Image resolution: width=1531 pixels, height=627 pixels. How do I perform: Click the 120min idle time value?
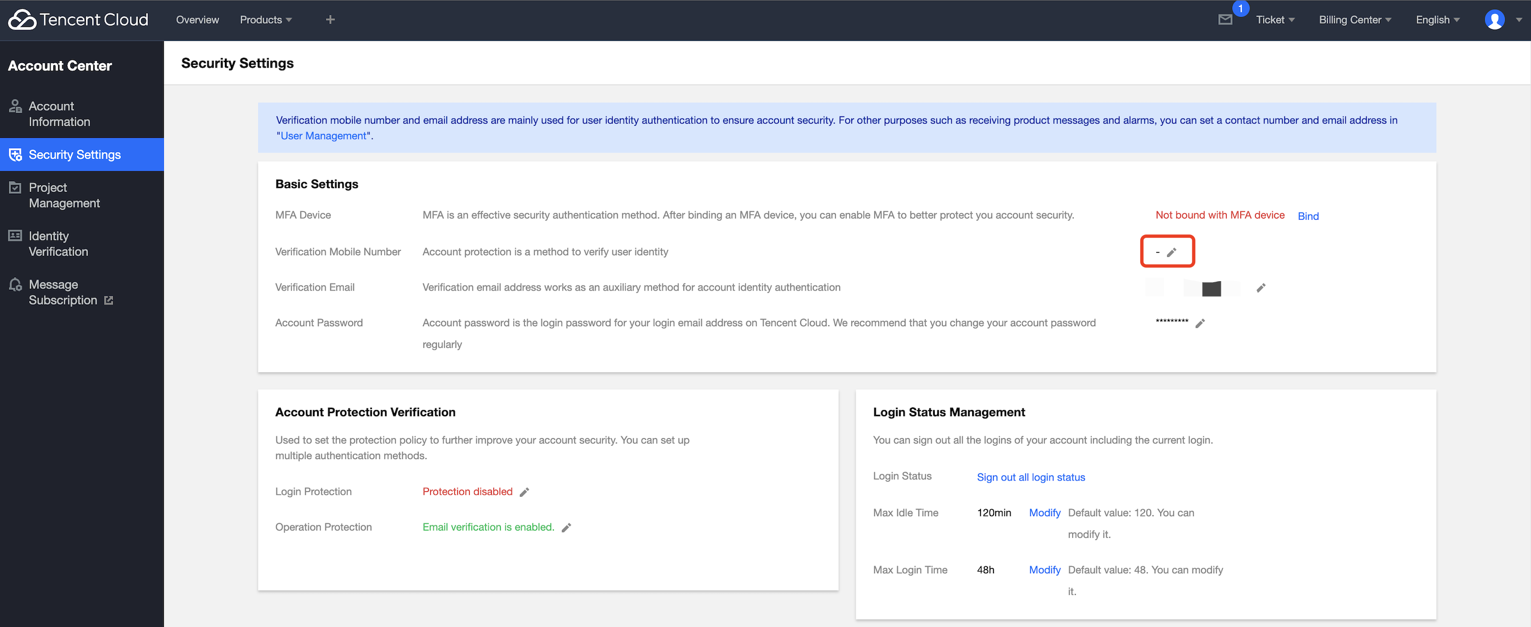click(x=994, y=513)
